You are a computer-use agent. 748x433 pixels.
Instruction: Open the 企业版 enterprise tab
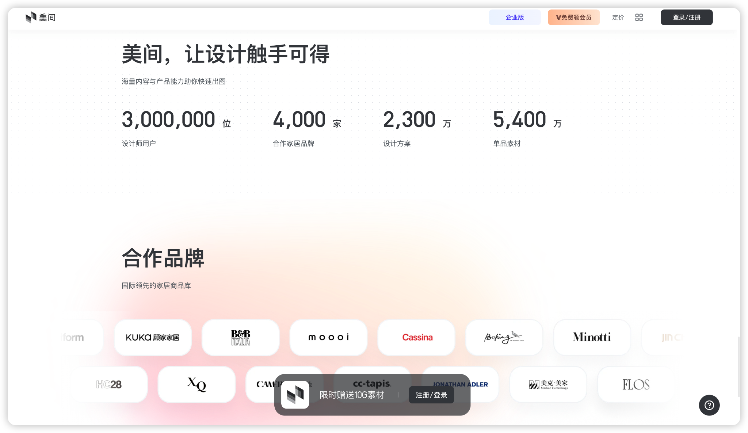(515, 18)
